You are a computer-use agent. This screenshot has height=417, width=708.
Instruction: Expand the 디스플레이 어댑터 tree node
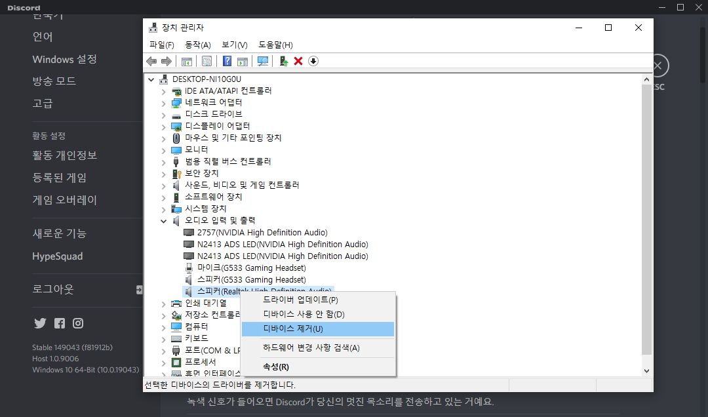pyautogui.click(x=163, y=125)
